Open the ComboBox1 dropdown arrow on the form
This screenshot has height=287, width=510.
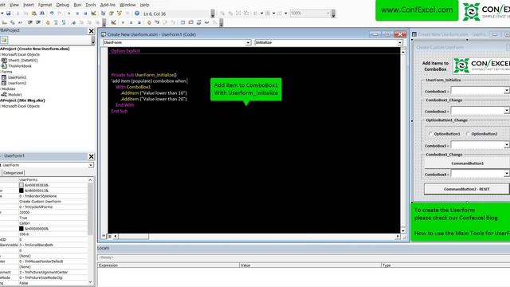[x=507, y=90]
